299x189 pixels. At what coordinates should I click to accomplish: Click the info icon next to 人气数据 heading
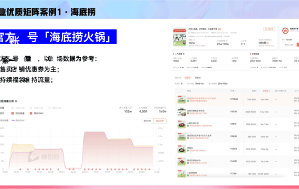(x=184, y=54)
